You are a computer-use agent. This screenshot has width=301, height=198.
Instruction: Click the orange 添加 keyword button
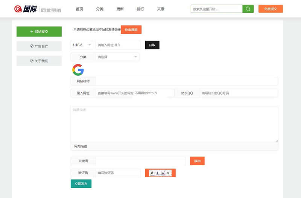click(197, 161)
